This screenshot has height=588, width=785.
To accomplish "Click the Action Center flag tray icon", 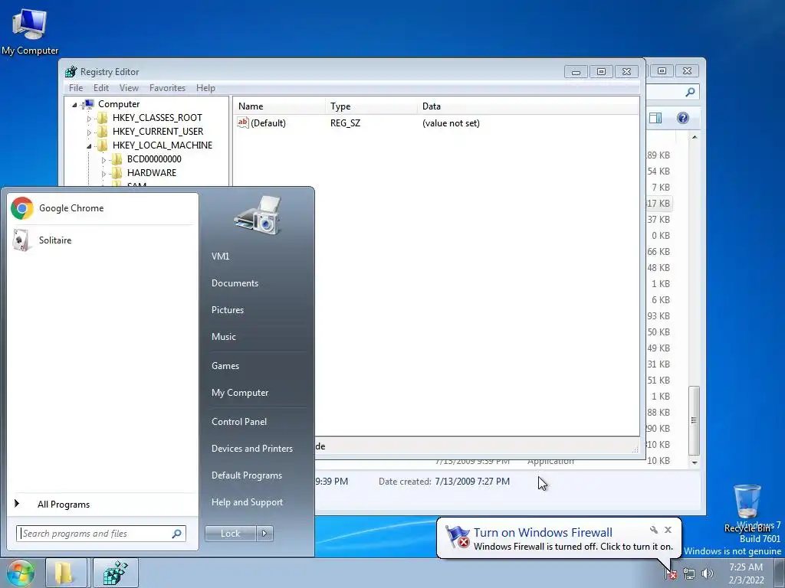I will click(671, 573).
